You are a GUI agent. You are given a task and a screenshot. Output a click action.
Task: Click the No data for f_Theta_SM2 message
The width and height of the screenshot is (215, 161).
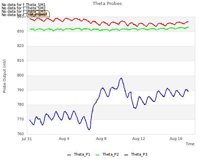(24, 8)
